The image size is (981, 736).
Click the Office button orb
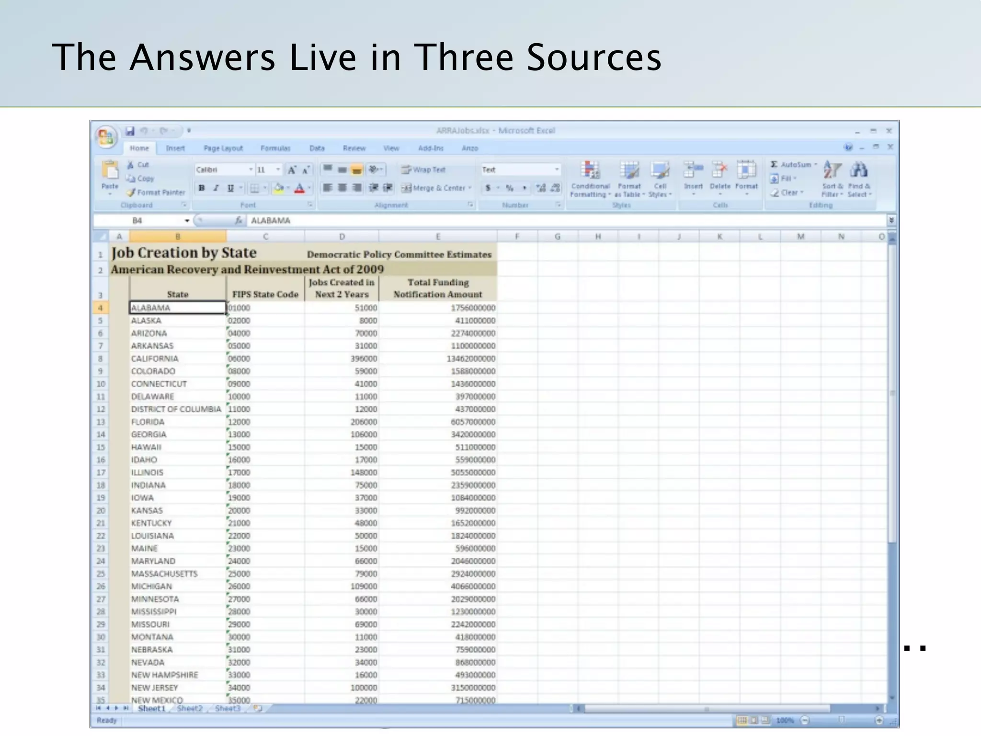click(x=106, y=137)
